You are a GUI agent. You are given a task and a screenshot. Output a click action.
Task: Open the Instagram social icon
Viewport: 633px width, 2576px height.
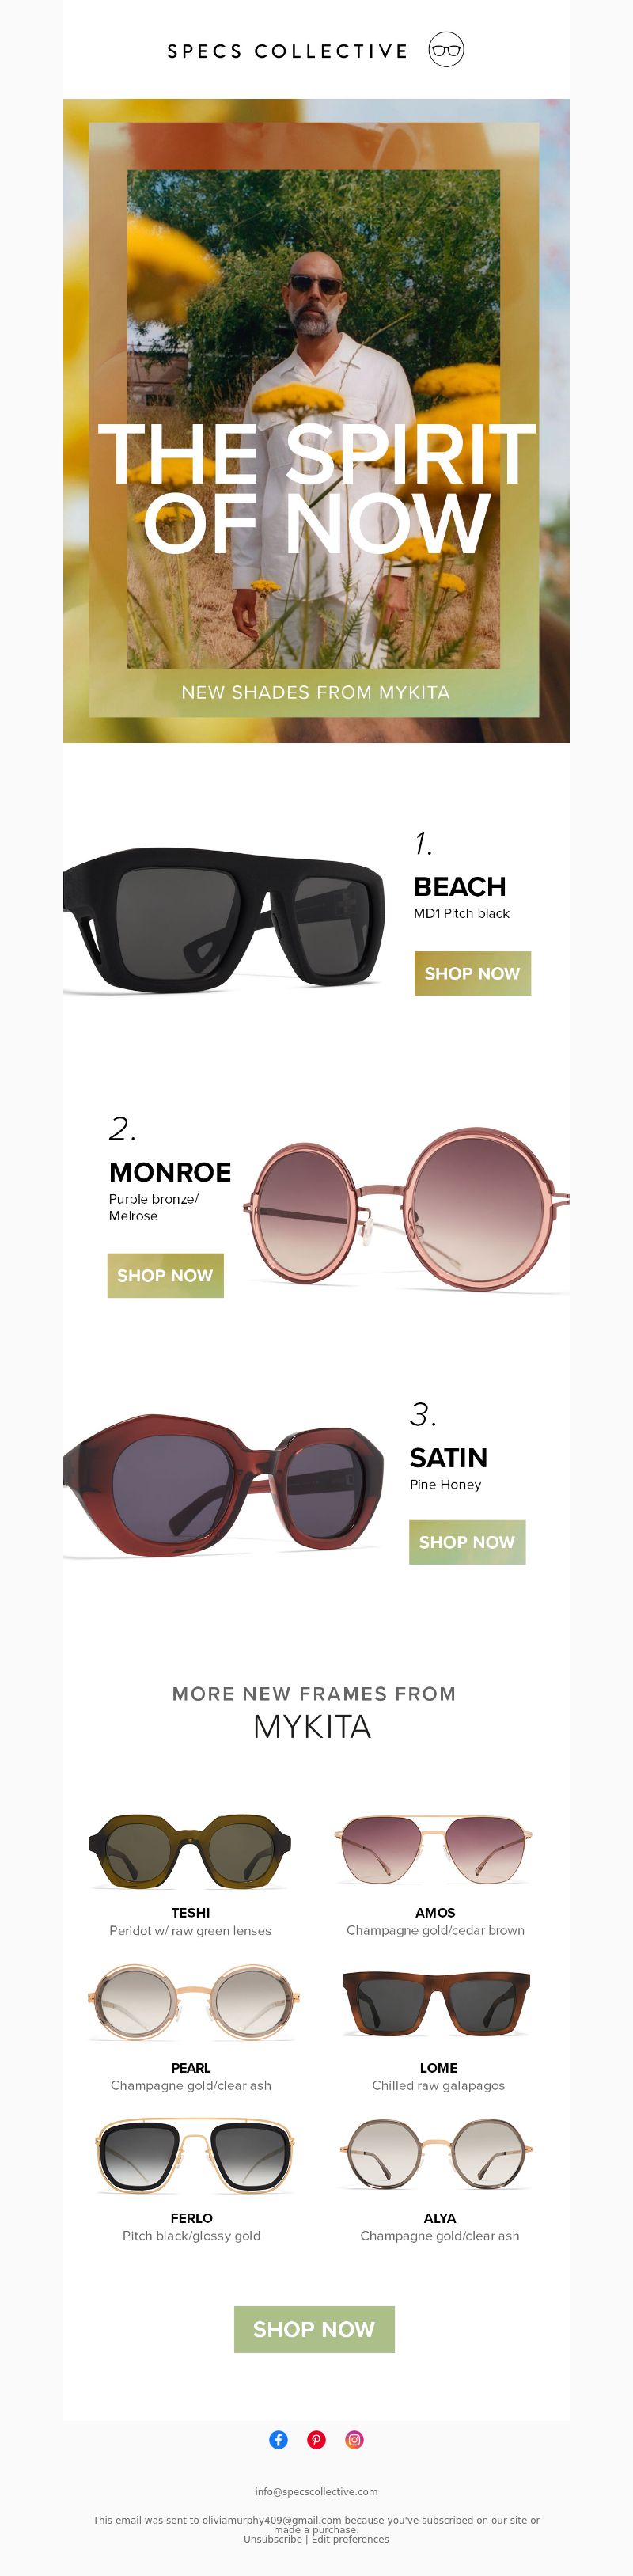click(x=354, y=2439)
